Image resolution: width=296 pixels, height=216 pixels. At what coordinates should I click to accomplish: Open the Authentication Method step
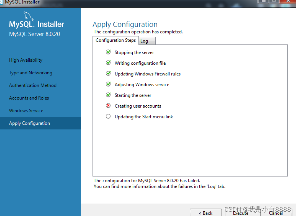(32, 85)
